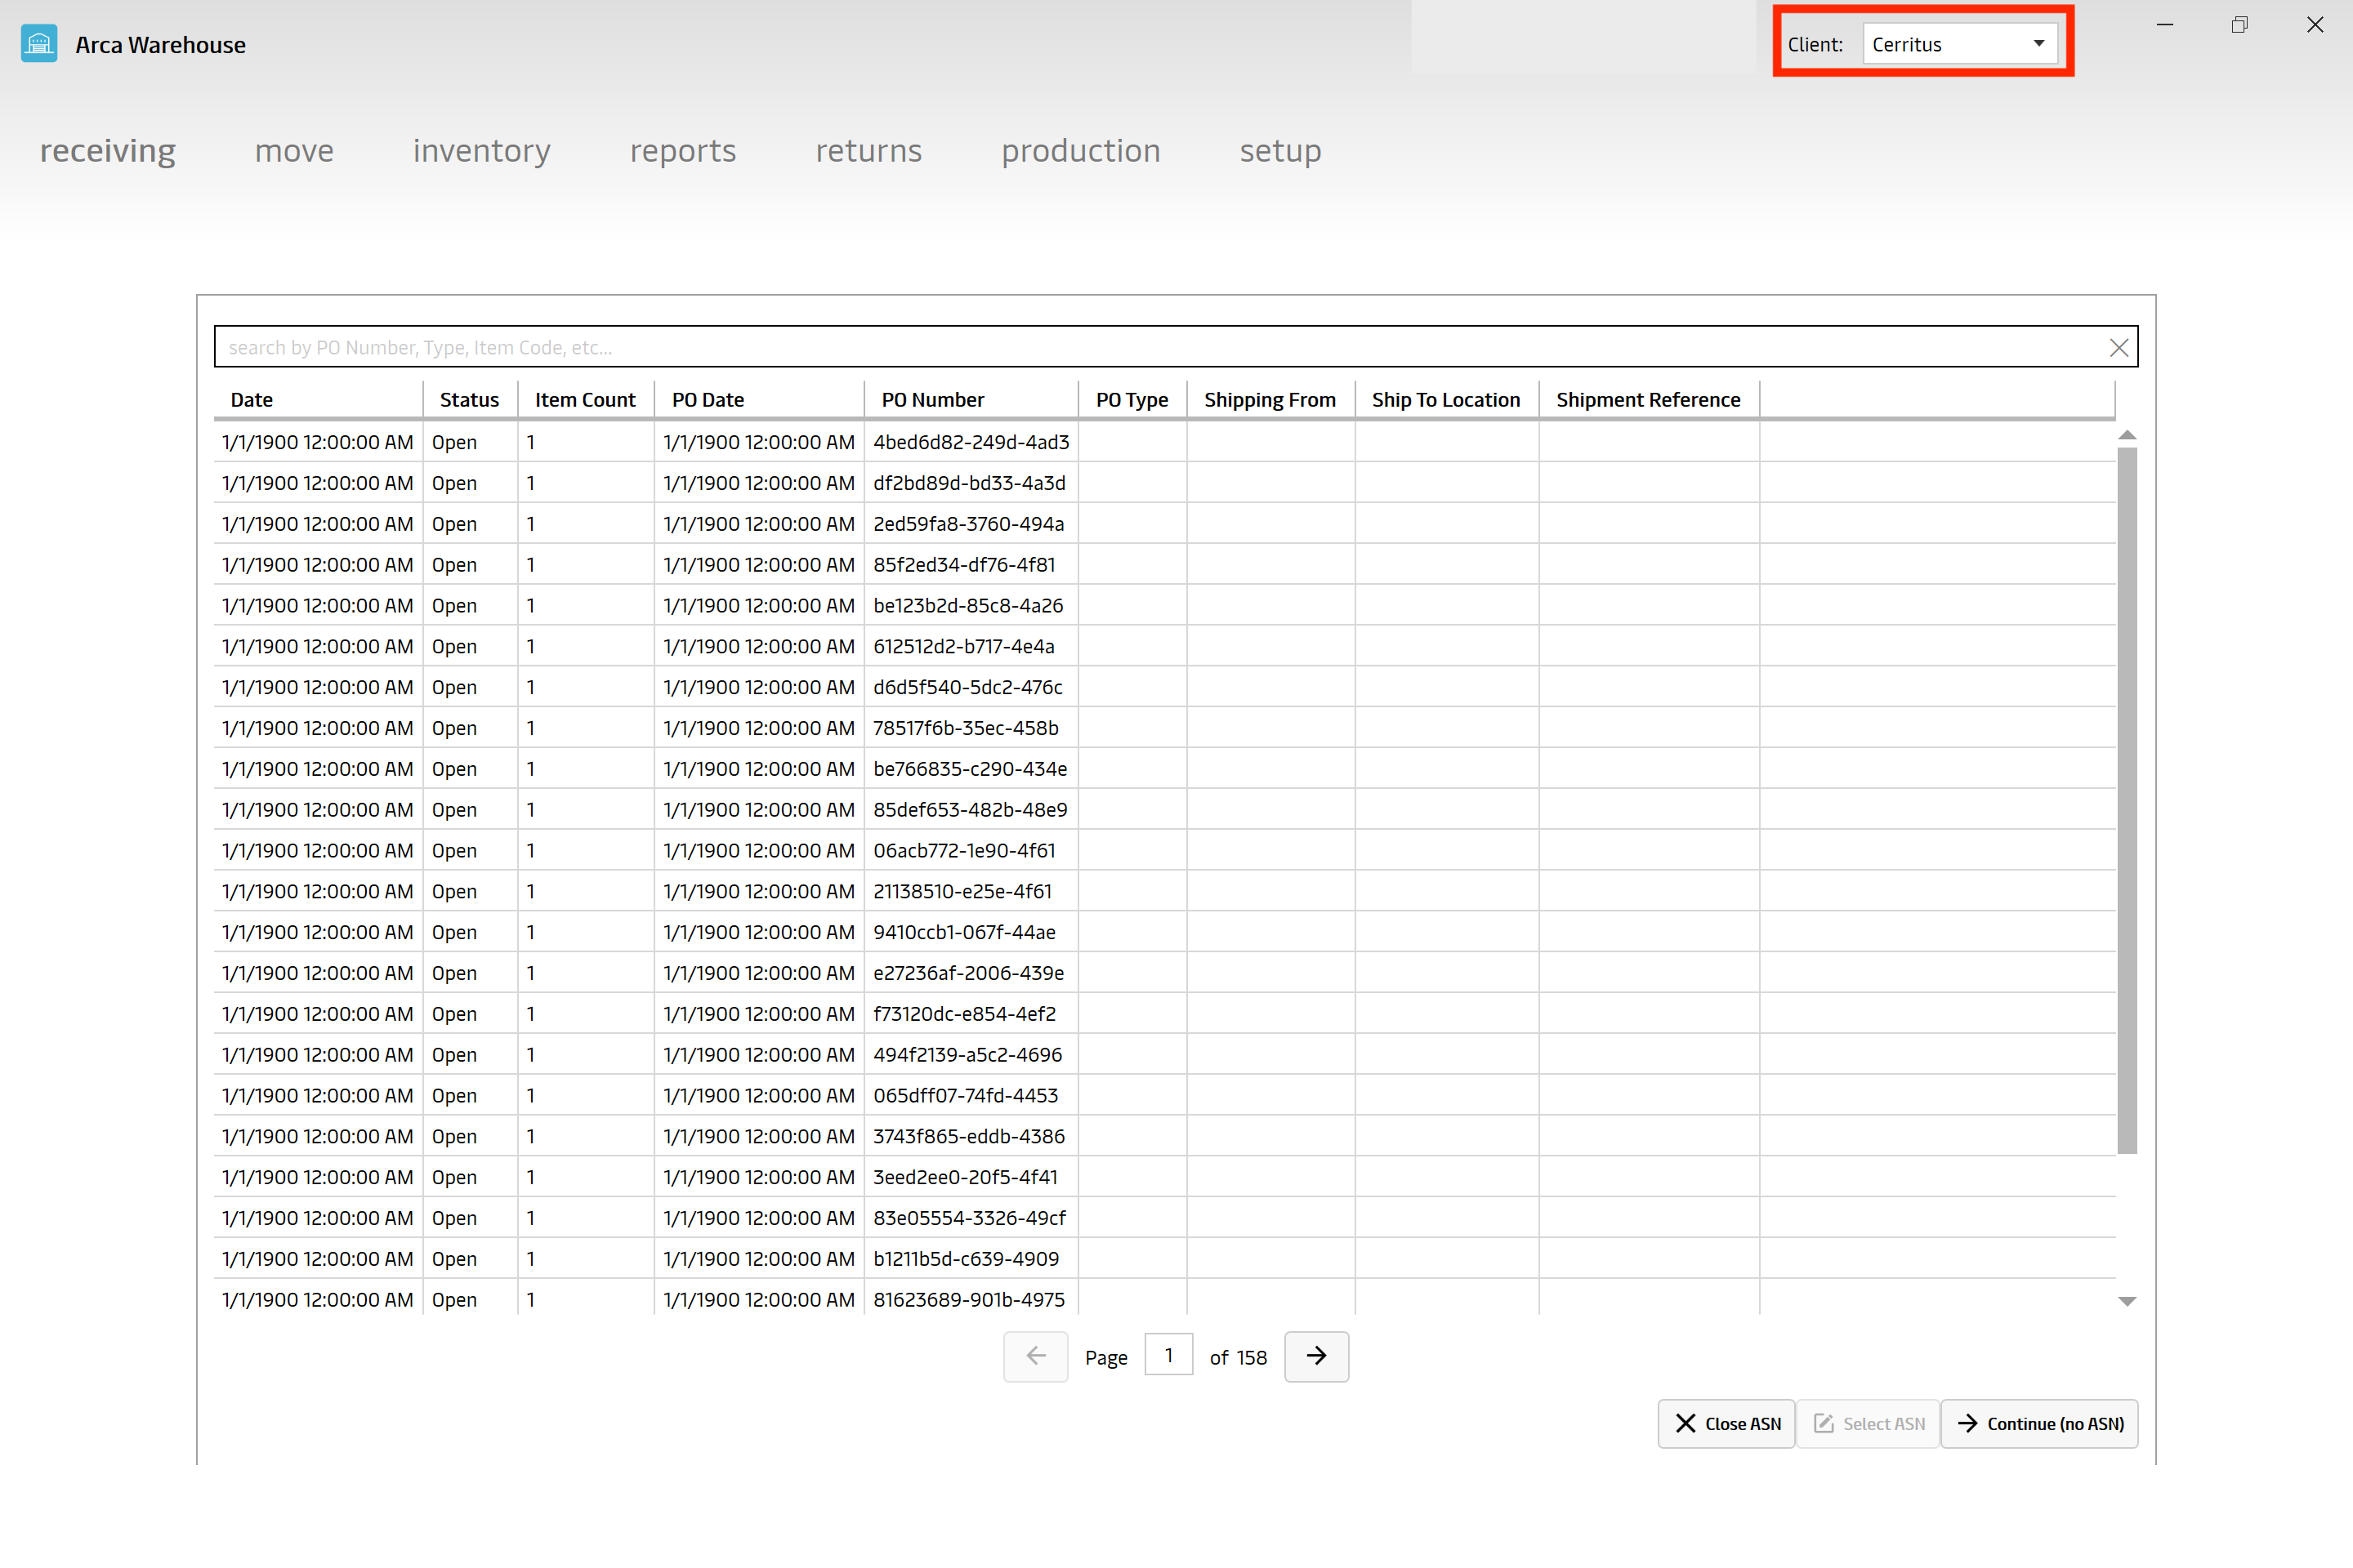This screenshot has width=2353, height=1568.
Task: Select PO number 9410ccb1-067f-44ae
Action: tap(963, 932)
